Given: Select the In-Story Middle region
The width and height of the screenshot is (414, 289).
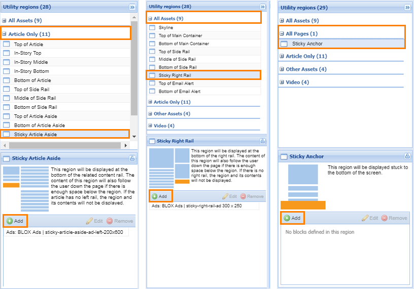Looking at the screenshot, I should point(31,62).
